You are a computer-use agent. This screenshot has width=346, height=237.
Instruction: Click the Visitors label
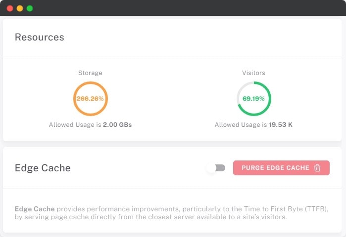point(253,73)
